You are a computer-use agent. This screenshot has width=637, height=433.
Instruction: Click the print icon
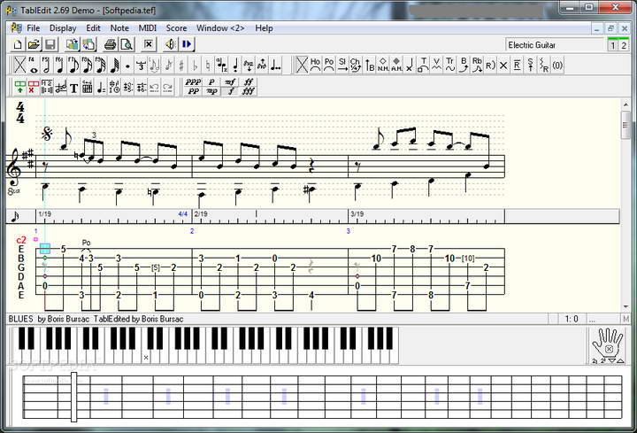110,44
